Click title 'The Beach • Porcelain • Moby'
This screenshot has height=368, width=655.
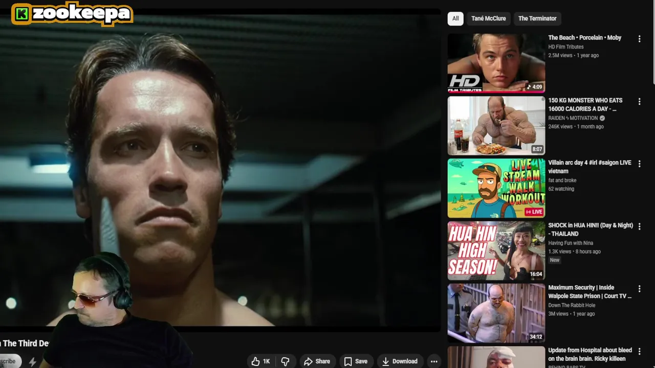(x=584, y=38)
